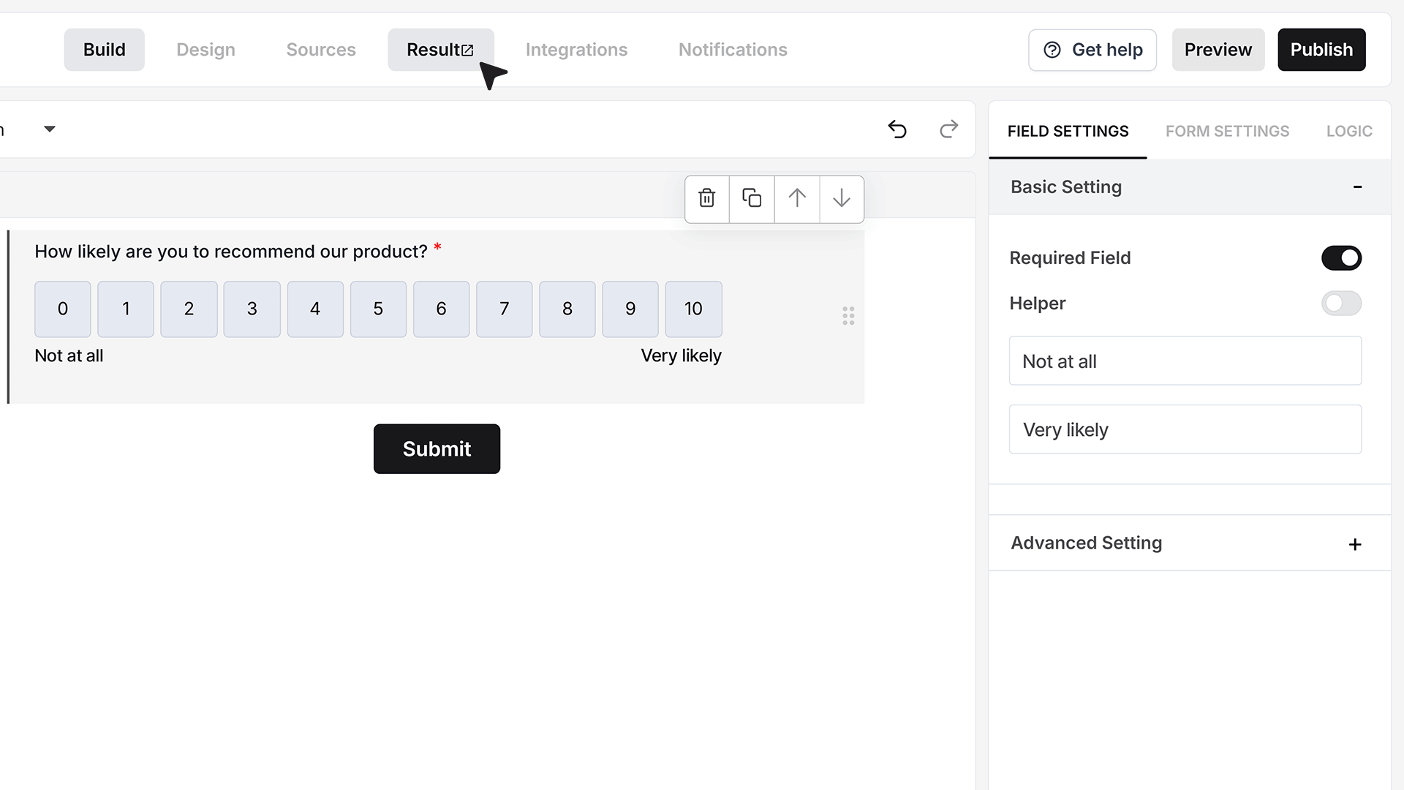Open Get help with question icon
This screenshot has height=790, width=1404.
pos(1092,50)
